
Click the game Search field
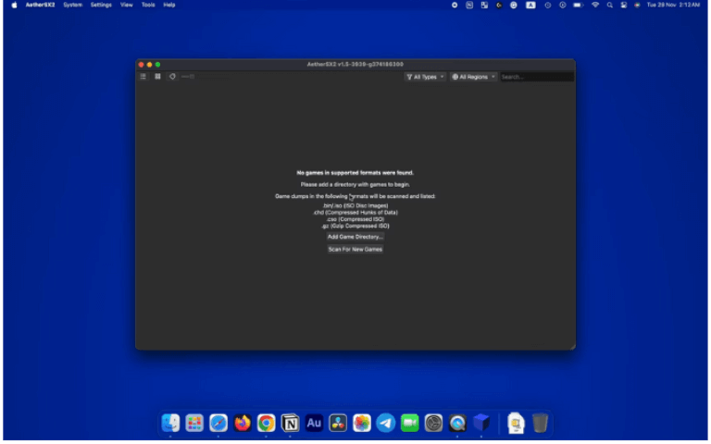[536, 77]
